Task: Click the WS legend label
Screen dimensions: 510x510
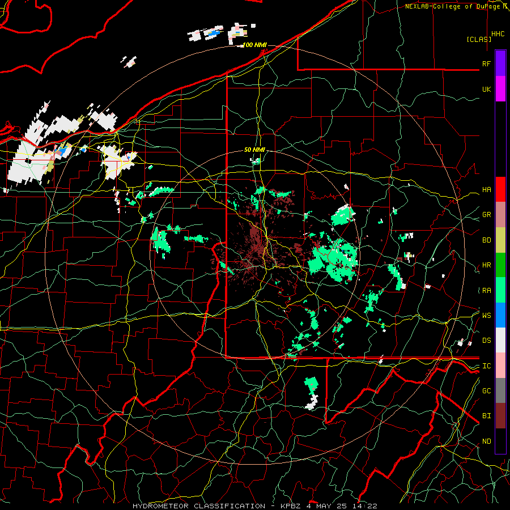Action: point(486,315)
